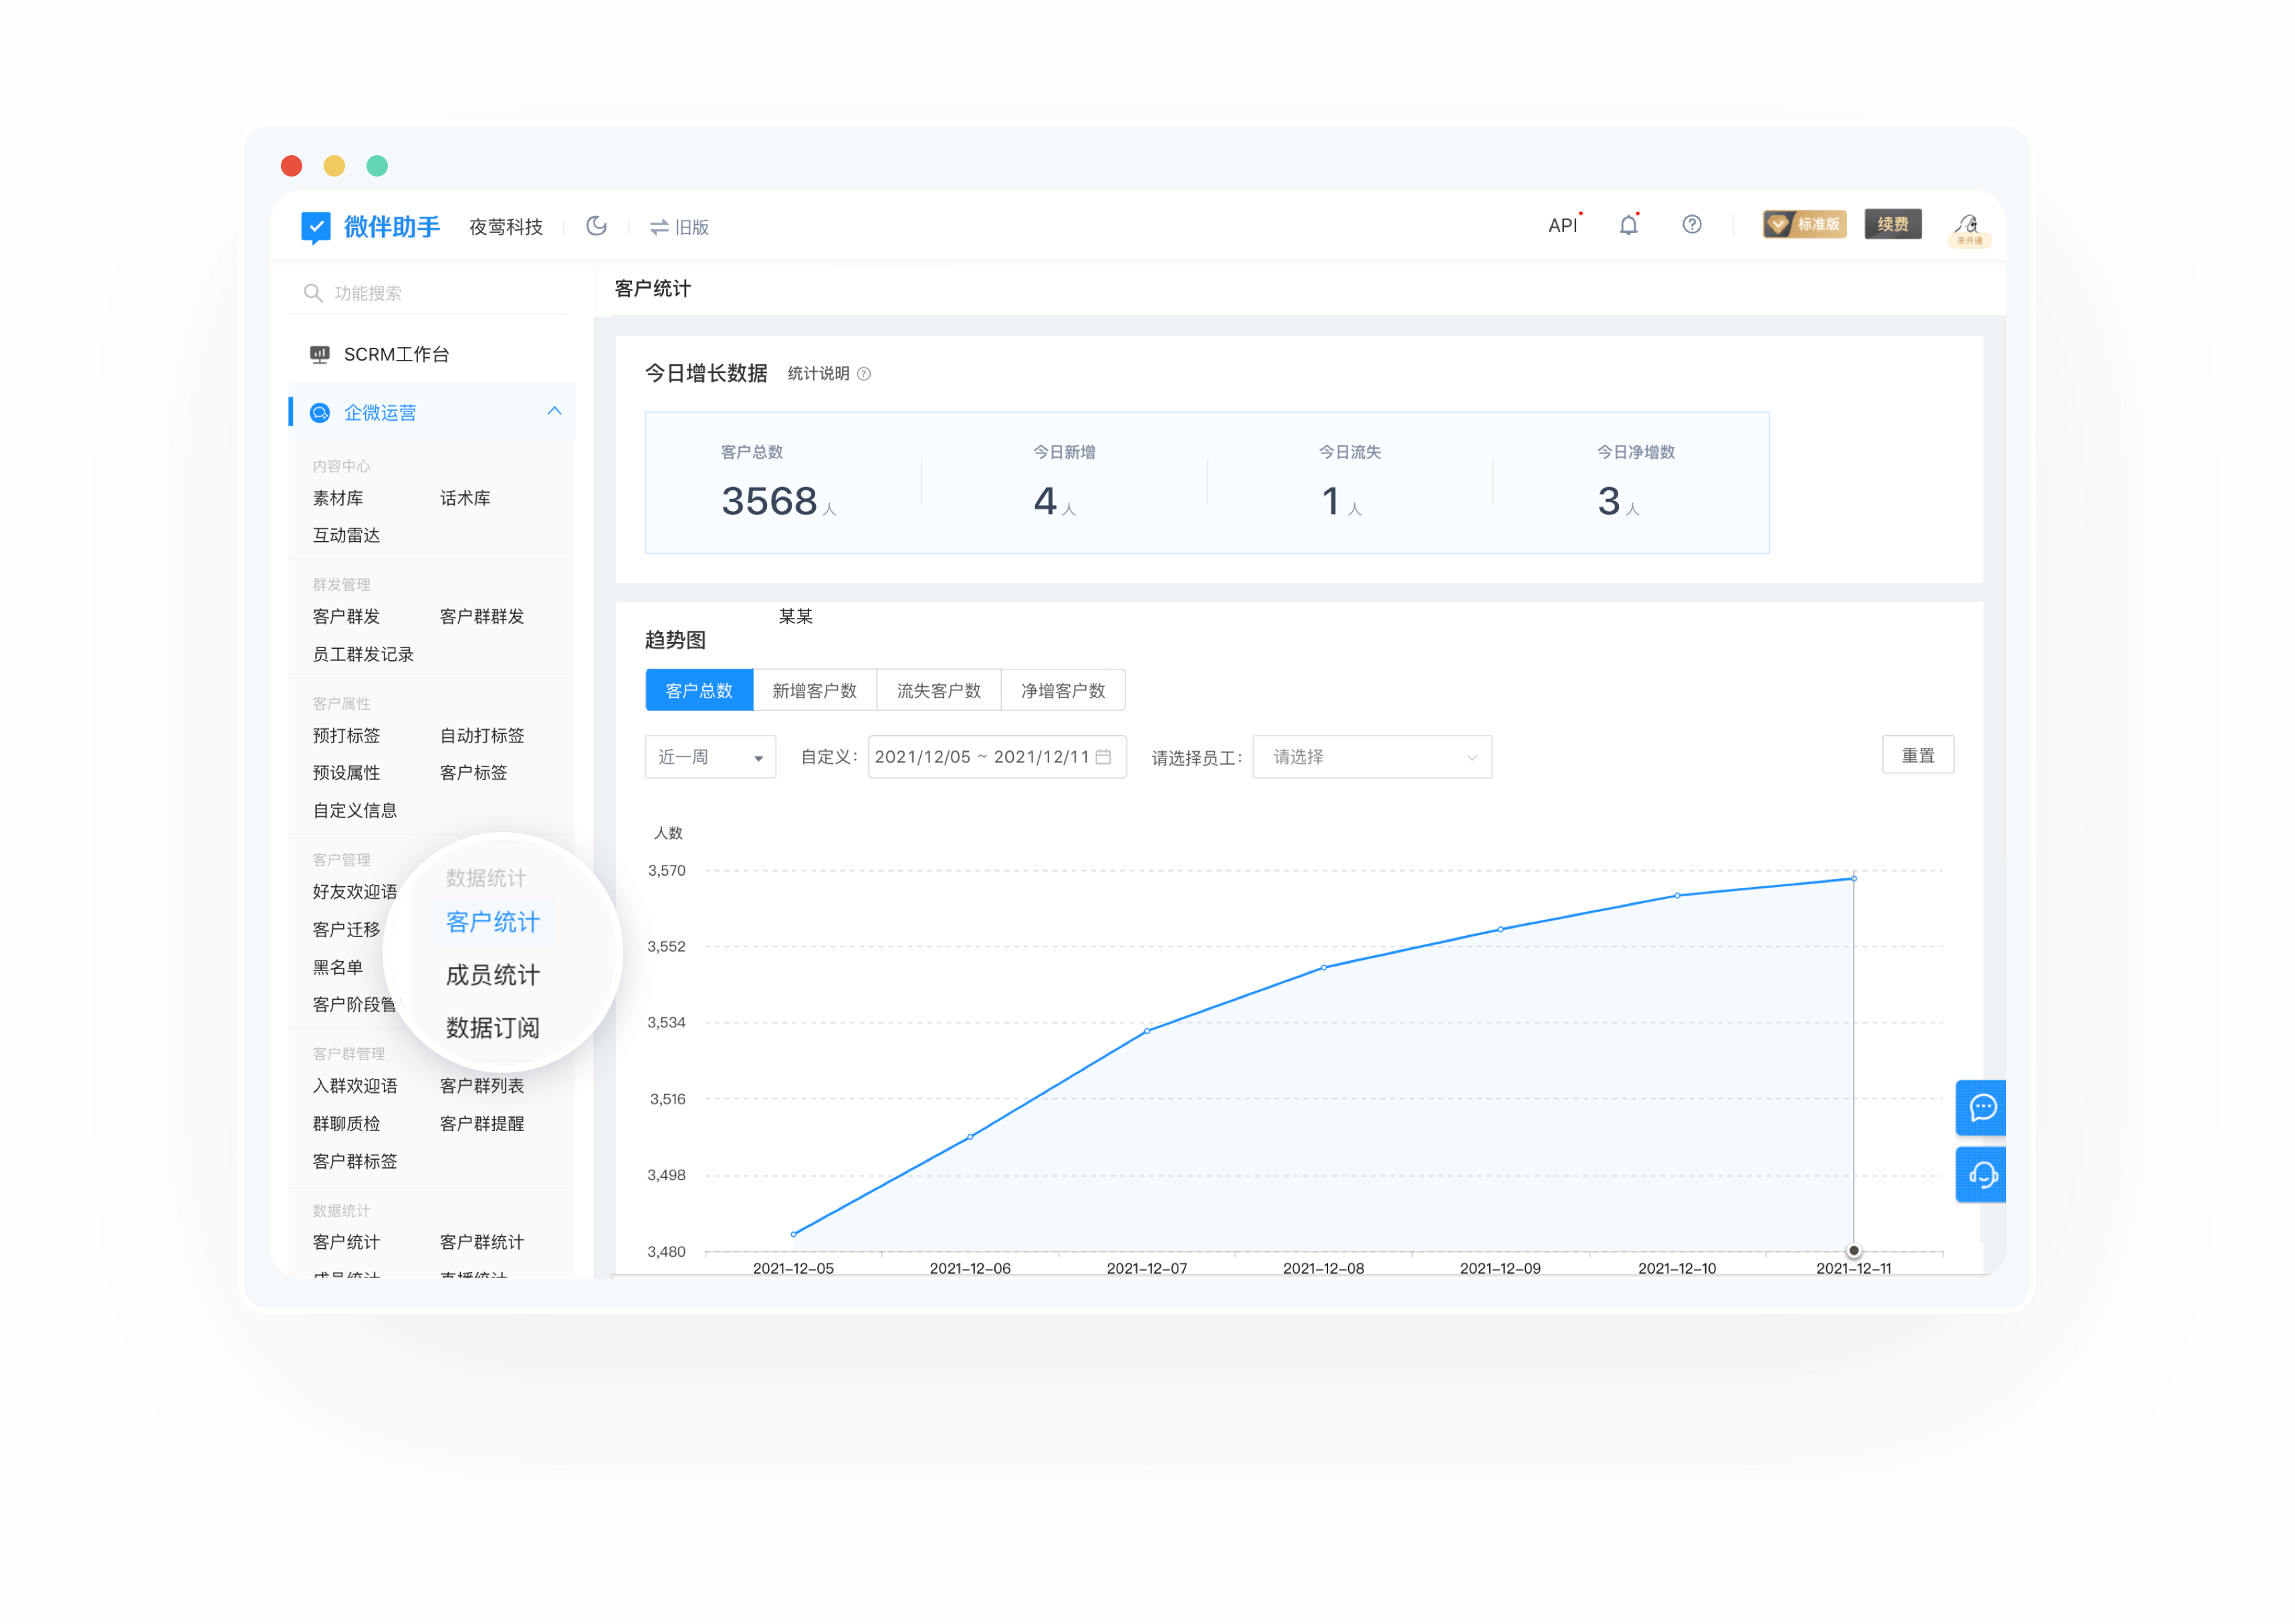Open 预设属性 menu item
Screen dimensions: 2295x1624
pos(346,772)
